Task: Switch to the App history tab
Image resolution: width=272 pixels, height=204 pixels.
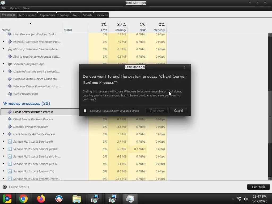Action: [47, 15]
